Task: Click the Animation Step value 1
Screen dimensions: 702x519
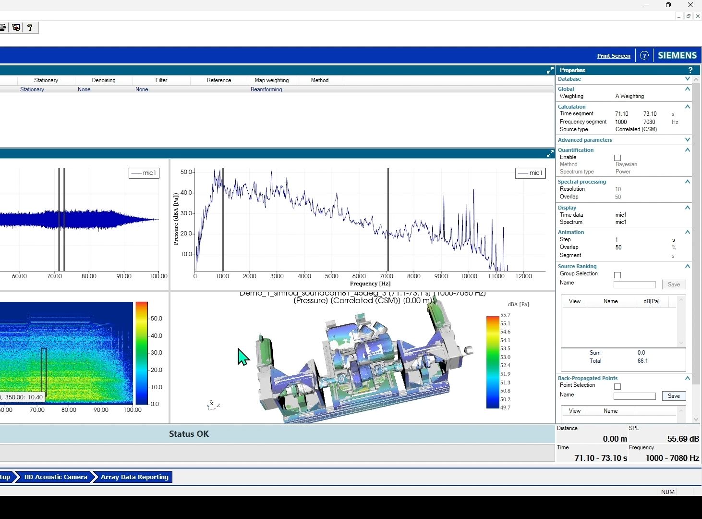Action: (x=617, y=240)
